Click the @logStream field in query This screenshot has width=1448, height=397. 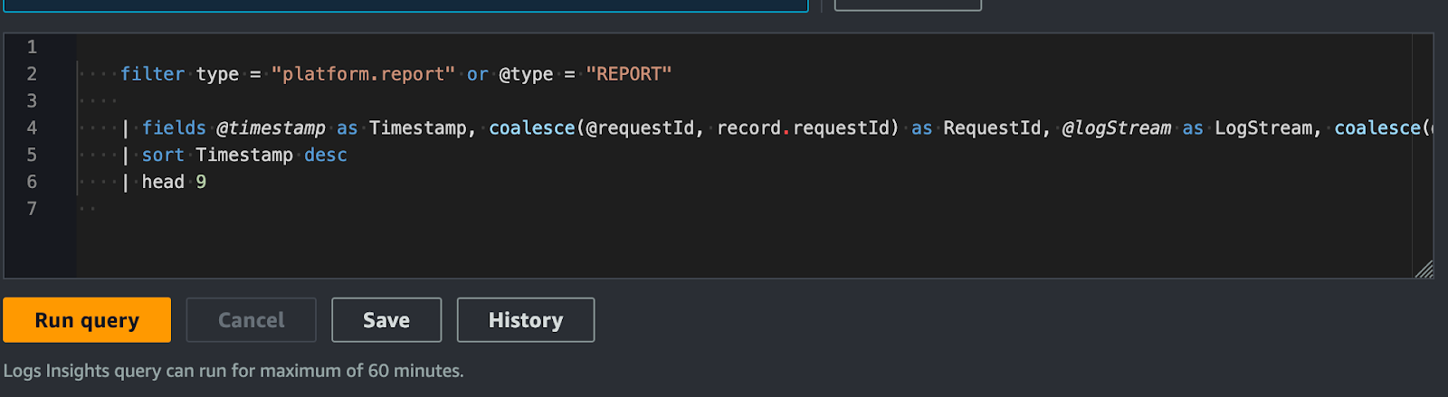(x=1116, y=128)
